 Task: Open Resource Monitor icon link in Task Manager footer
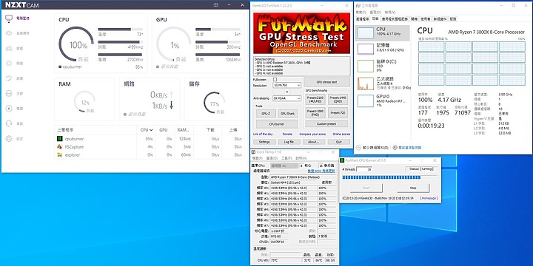click(395, 148)
